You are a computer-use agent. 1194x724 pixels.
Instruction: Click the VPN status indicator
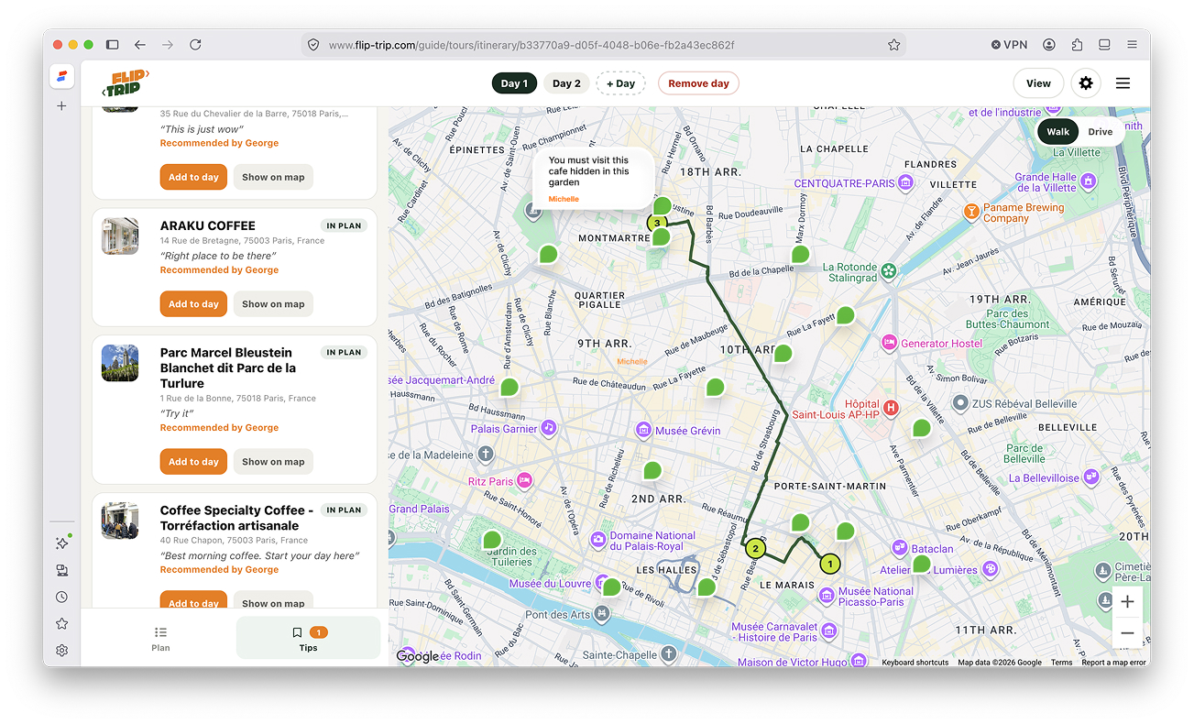click(x=1010, y=45)
